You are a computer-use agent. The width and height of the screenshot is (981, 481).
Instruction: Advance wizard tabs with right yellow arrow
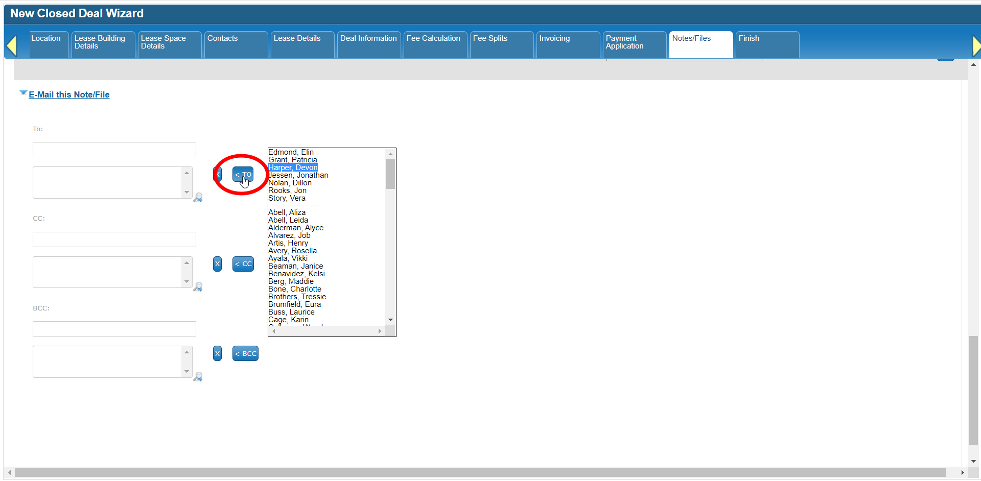tap(976, 46)
